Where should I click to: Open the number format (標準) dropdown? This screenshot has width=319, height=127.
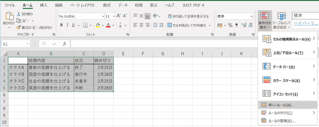(x=251, y=16)
